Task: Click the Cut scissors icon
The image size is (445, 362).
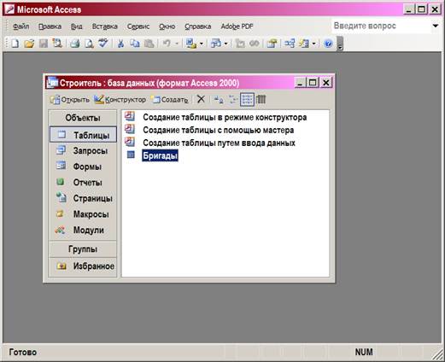Action: [x=120, y=44]
